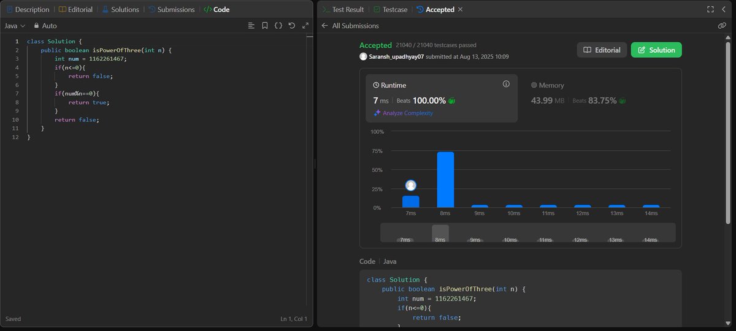Click the avatar marker above the 7ms bar

click(x=411, y=185)
